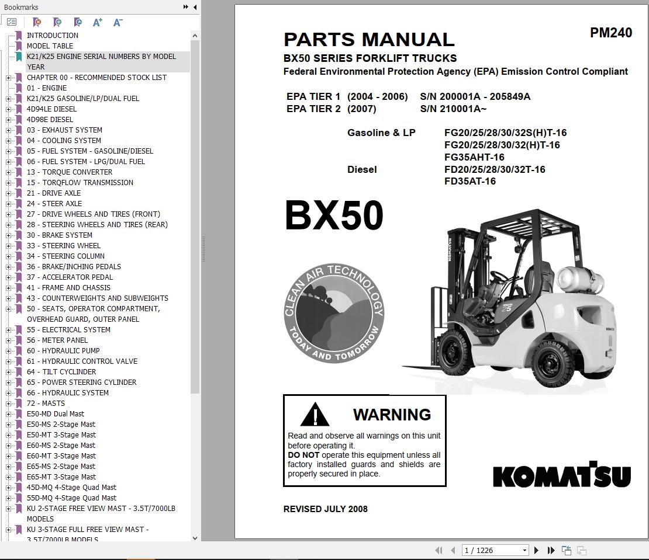Increase bookmark font size with A+ icon
This screenshot has height=560, width=649.
coord(97,22)
